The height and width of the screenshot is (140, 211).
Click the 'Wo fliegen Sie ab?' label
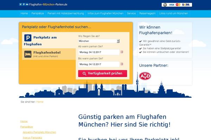tap(89, 36)
